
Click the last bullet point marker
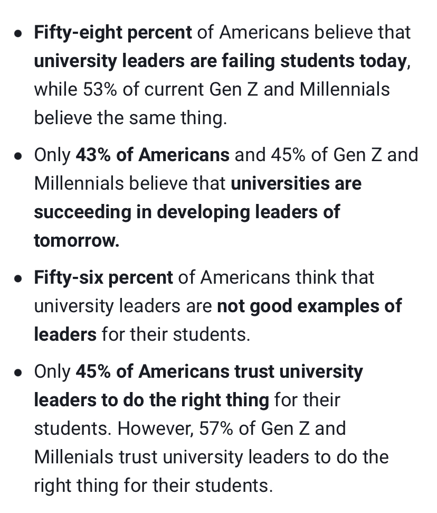19,372
